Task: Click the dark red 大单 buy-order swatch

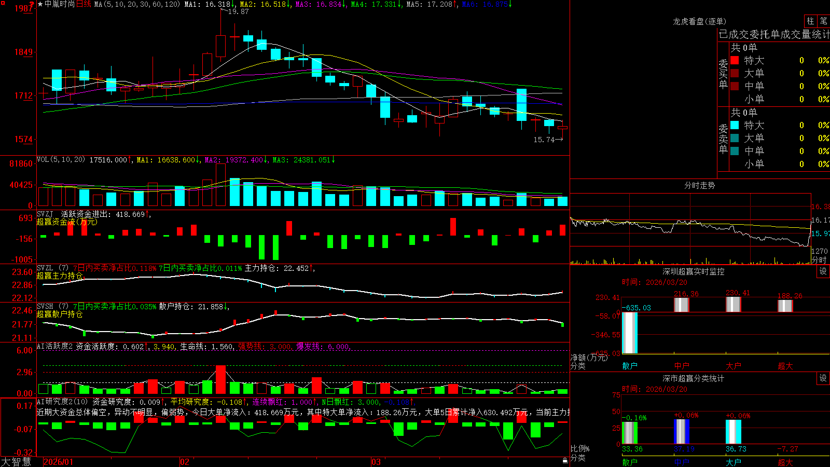Action: pyautogui.click(x=735, y=73)
